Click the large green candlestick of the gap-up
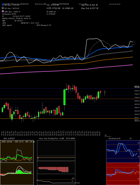Image resolution: width=140 pixels, height=185 pixels. (x=64, y=97)
